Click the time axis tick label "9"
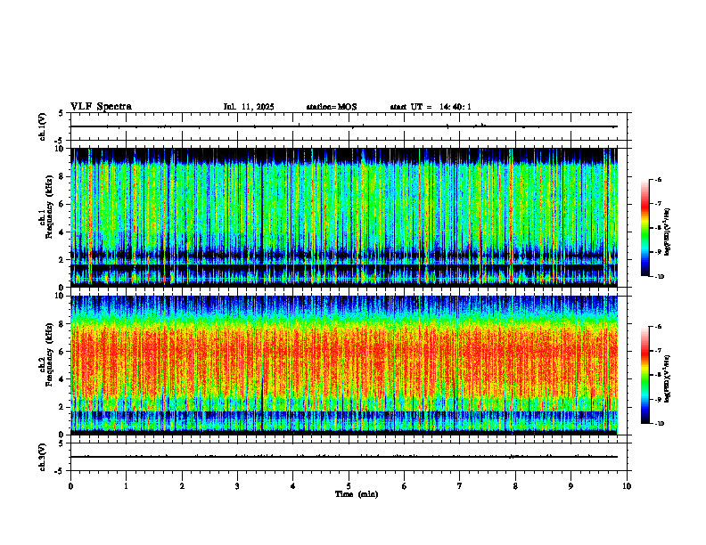Screen dimensions: 706x545 click(x=571, y=486)
